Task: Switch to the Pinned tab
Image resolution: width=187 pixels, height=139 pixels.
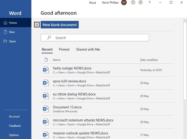Action: 64,49
